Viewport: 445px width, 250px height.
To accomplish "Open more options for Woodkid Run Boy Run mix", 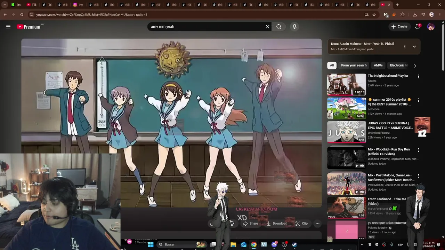I will pyautogui.click(x=419, y=150).
